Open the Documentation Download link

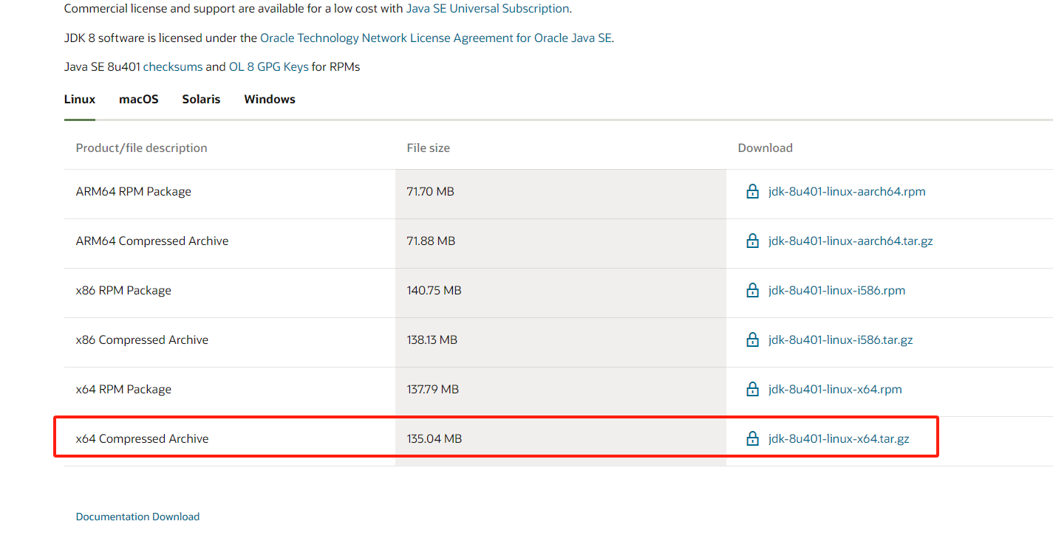point(137,517)
